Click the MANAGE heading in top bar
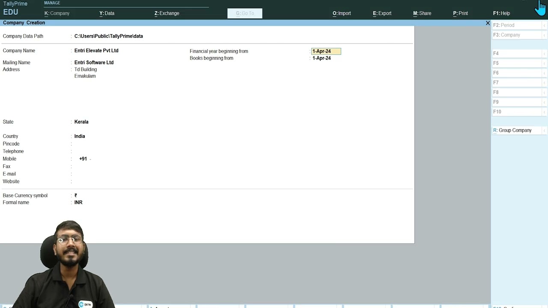Screen dimensions: 548x308 click(x=52, y=3)
